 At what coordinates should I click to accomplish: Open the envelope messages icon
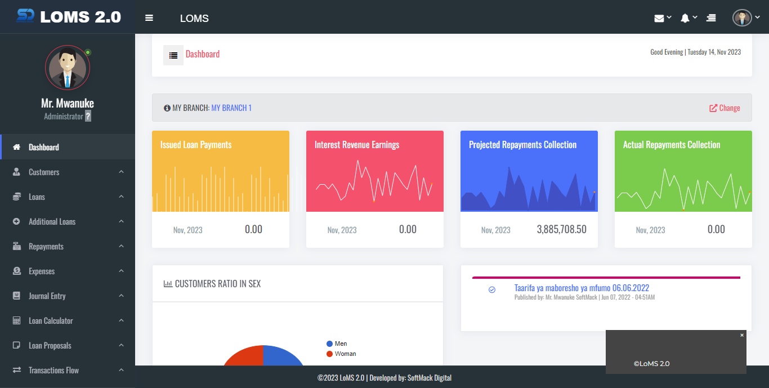point(659,18)
